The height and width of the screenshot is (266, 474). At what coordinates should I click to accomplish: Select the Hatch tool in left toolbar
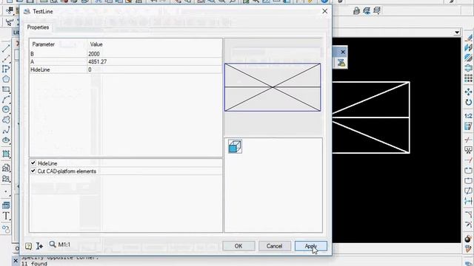click(6, 154)
